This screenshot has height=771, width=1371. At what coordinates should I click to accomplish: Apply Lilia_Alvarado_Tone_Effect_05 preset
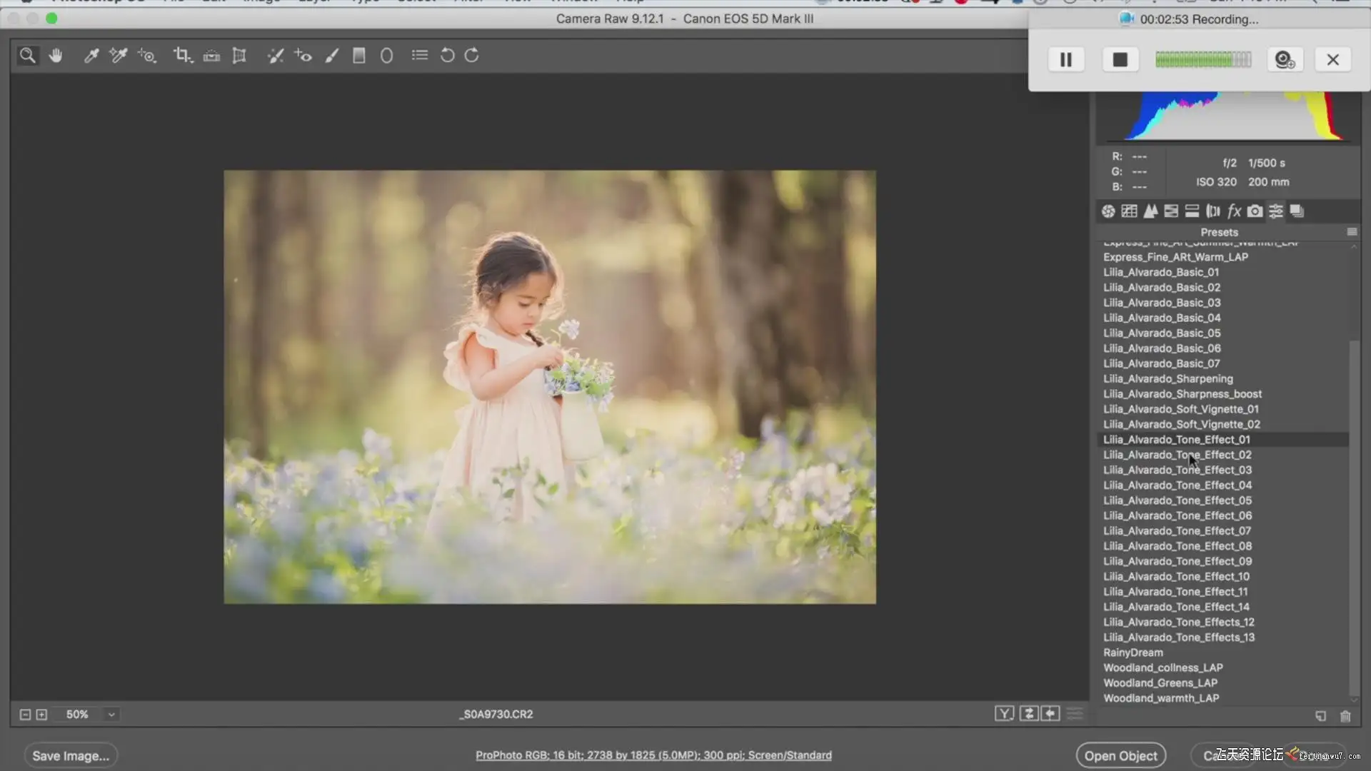pyautogui.click(x=1177, y=500)
